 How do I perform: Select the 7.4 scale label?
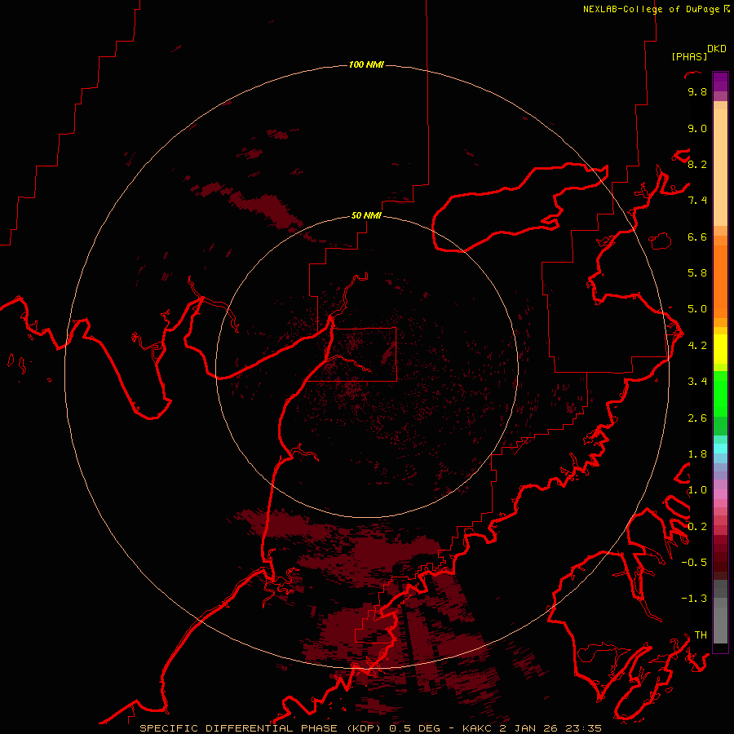tap(697, 201)
